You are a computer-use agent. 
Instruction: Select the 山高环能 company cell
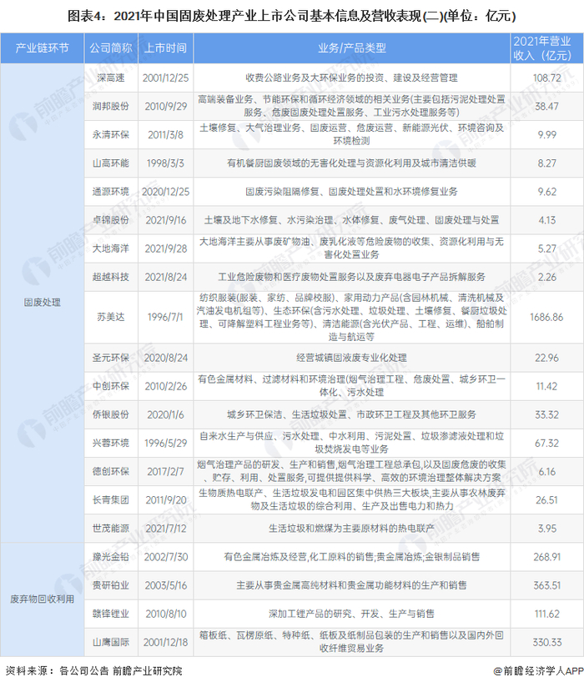111,163
